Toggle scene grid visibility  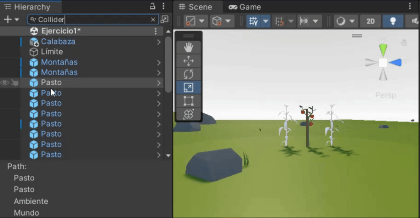[253, 21]
